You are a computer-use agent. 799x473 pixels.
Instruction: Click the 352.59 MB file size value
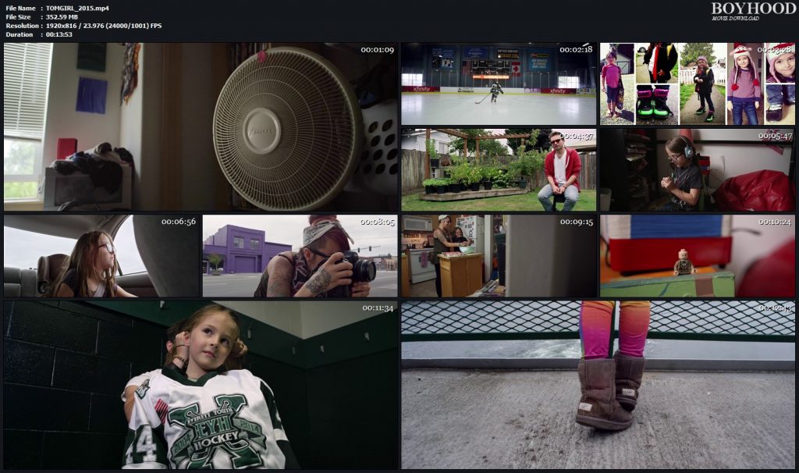tap(62, 16)
